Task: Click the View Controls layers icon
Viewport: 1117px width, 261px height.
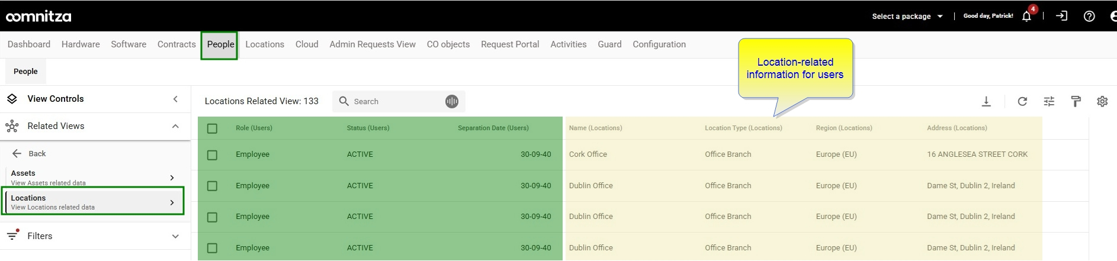Action: pos(12,99)
